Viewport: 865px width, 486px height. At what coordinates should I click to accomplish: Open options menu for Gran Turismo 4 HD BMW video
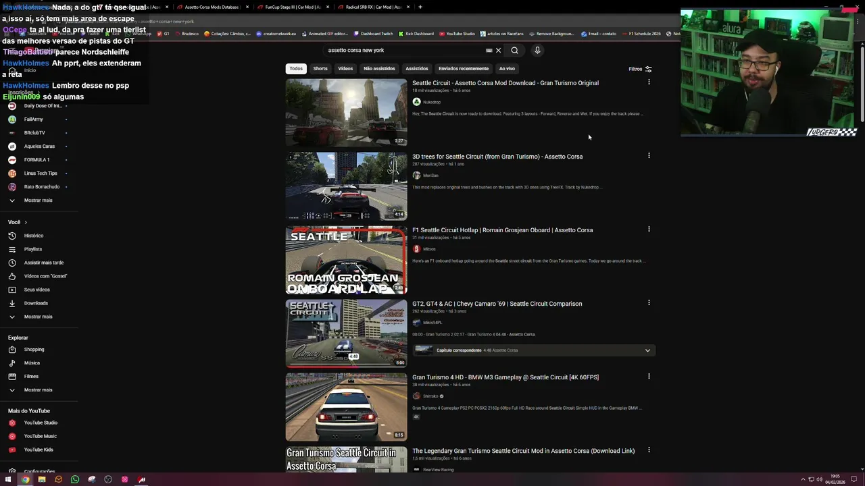point(649,377)
